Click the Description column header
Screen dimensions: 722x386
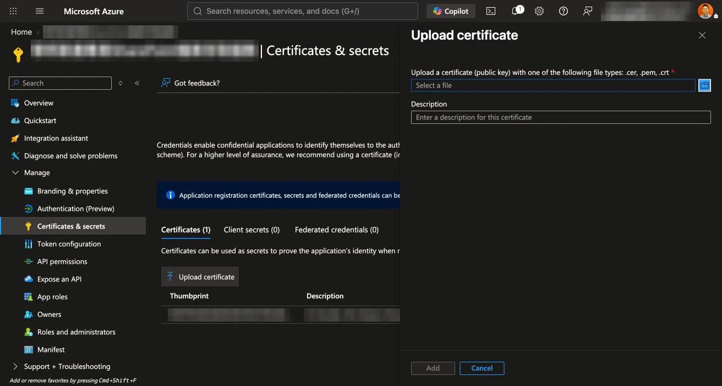(x=325, y=296)
